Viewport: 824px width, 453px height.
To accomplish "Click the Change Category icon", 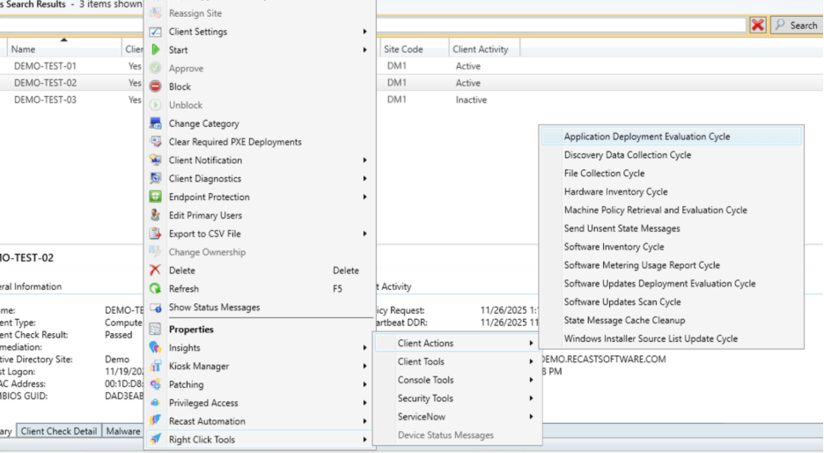I will click(x=156, y=124).
